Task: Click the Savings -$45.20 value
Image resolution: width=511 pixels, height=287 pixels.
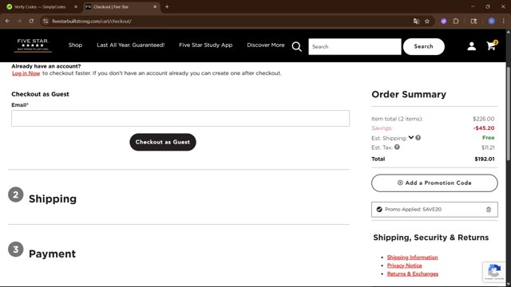Action: [484, 128]
